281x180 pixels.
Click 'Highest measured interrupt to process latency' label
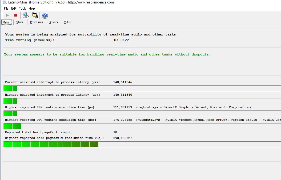(x=53, y=95)
